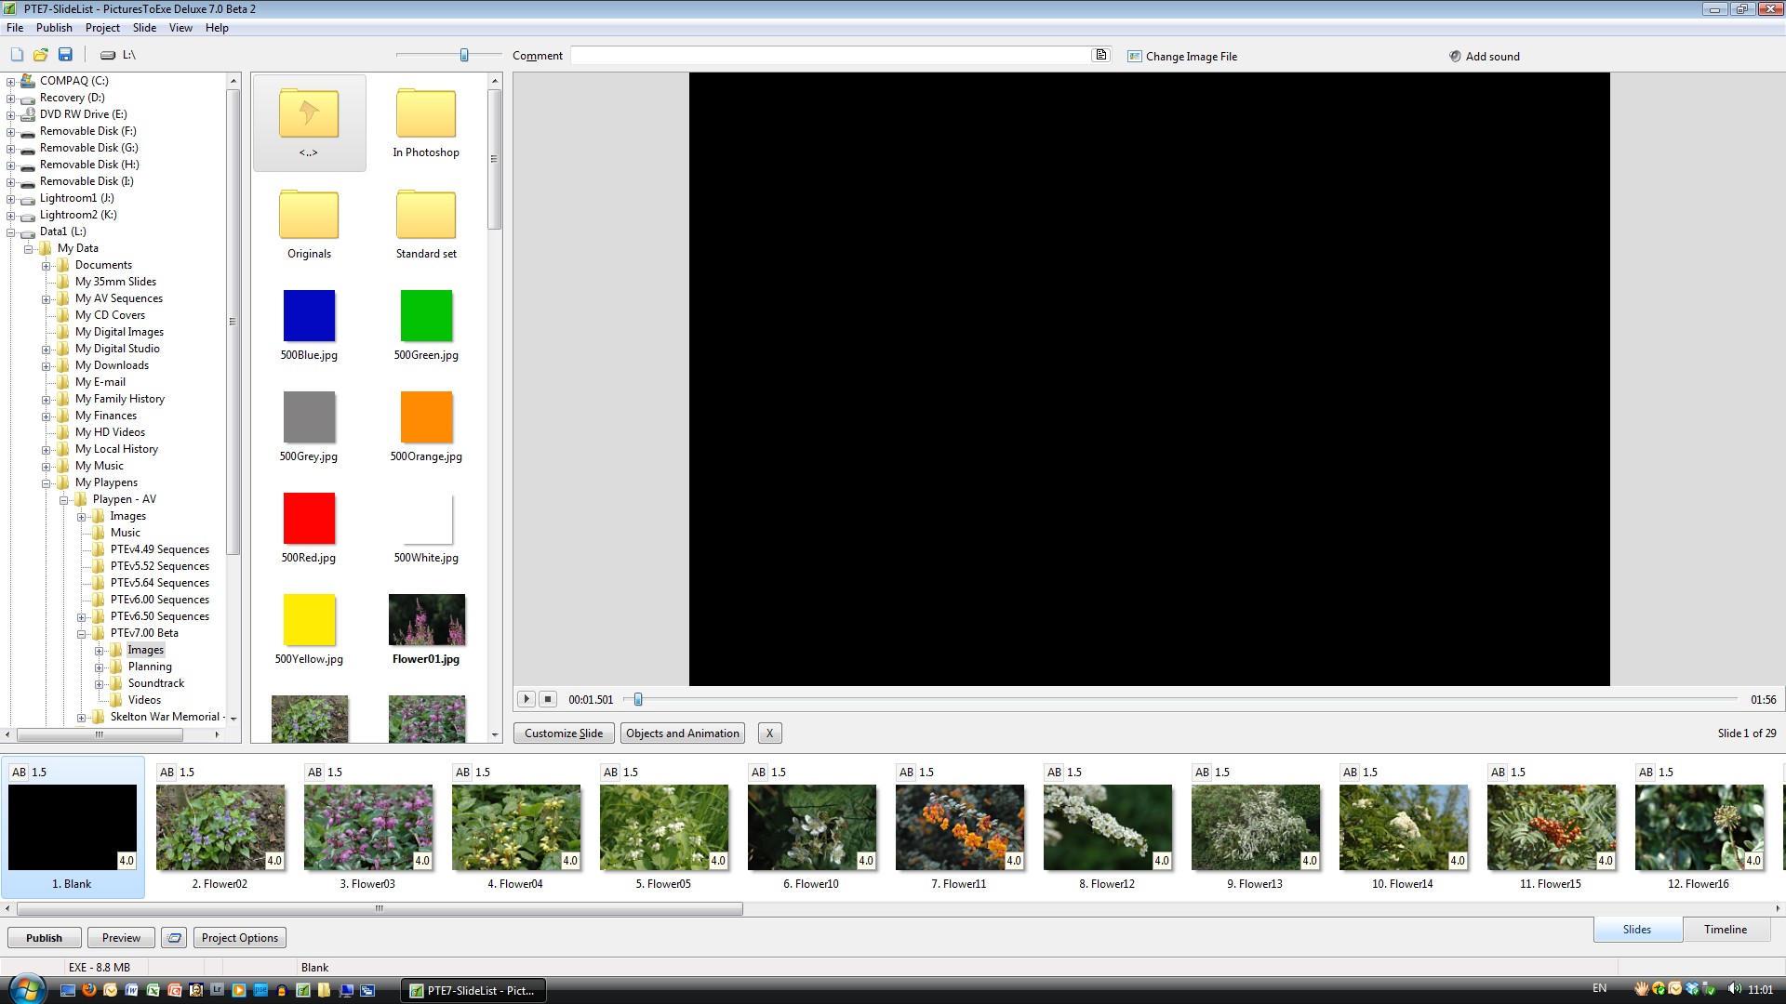Click the L:\ drive icon in toolbar
The width and height of the screenshot is (1786, 1004).
(108, 55)
